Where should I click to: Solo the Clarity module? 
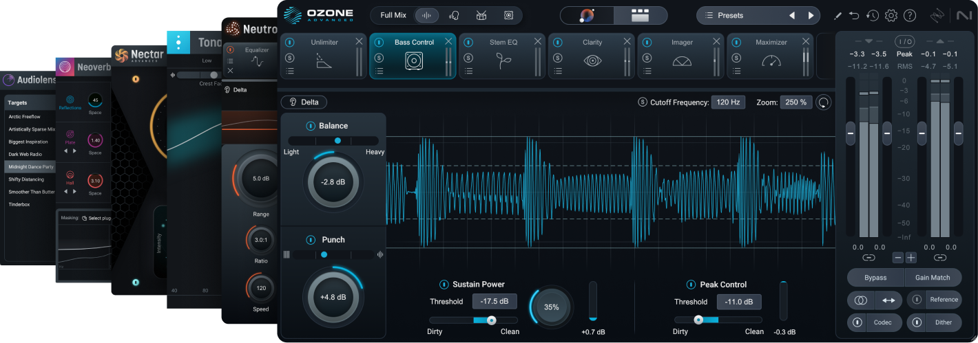[x=558, y=56]
